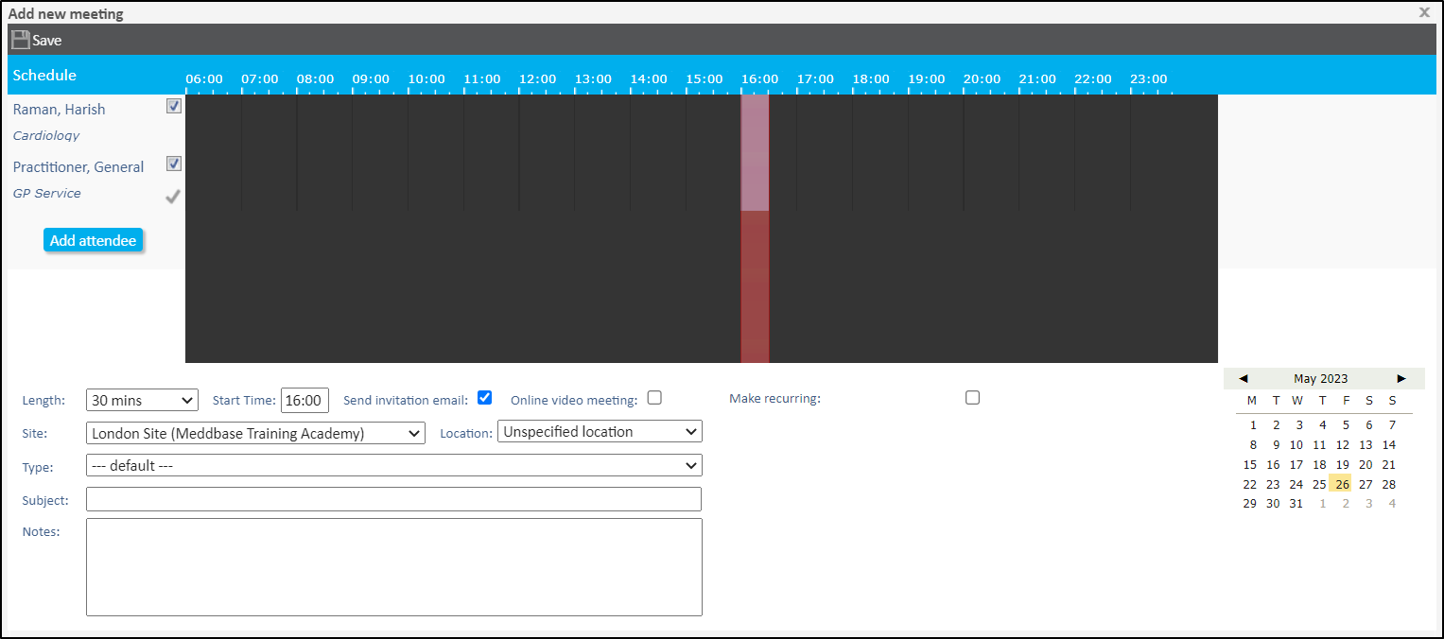Open the Site dropdown list
The width and height of the screenshot is (1444, 639).
pos(255,433)
